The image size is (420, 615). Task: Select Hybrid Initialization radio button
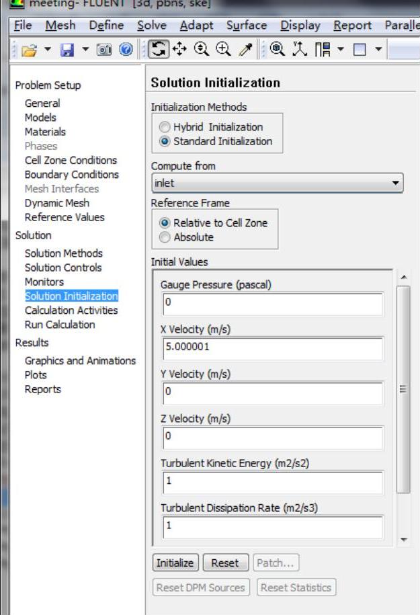165,127
